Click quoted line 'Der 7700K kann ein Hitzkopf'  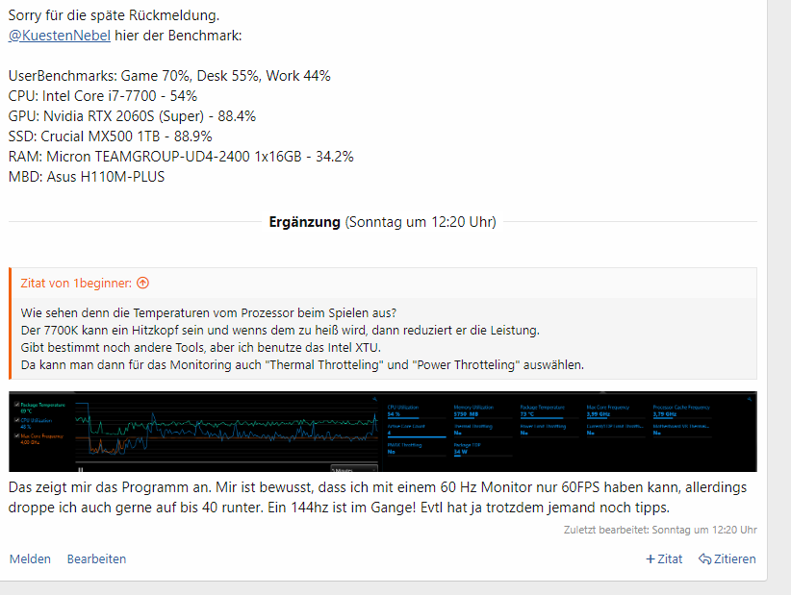280,331
